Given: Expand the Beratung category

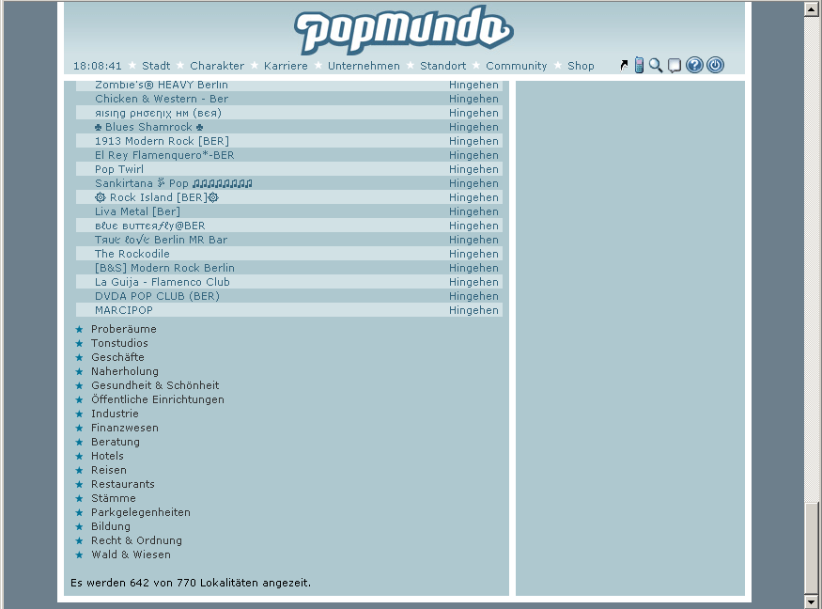Looking at the screenshot, I should 116,443.
